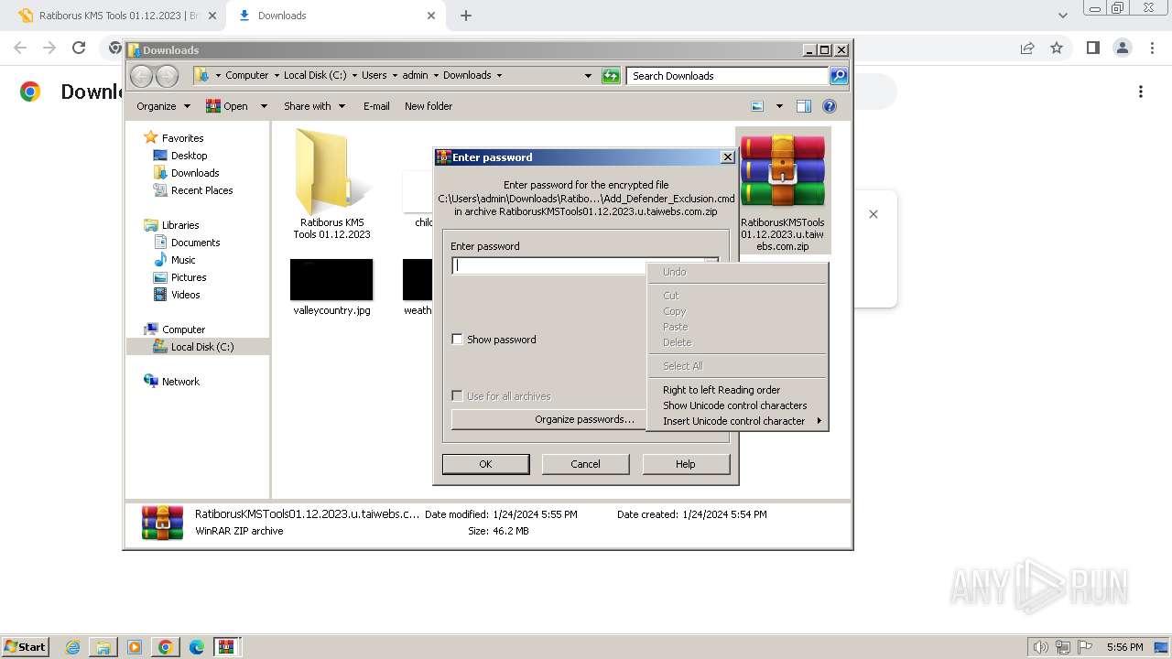Image resolution: width=1172 pixels, height=659 pixels.
Task: Open Recent Places in the sidebar
Action: pyautogui.click(x=201, y=190)
